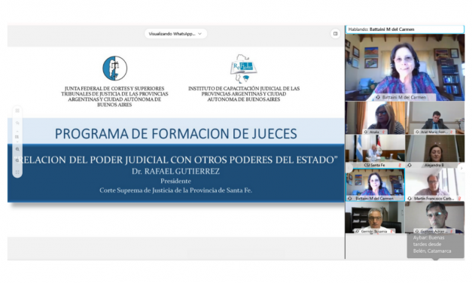Image resolution: width=472 pixels, height=283 pixels.
Task: Click muted mic icon on CSJ Santa Fe tile
Action: click(400, 165)
